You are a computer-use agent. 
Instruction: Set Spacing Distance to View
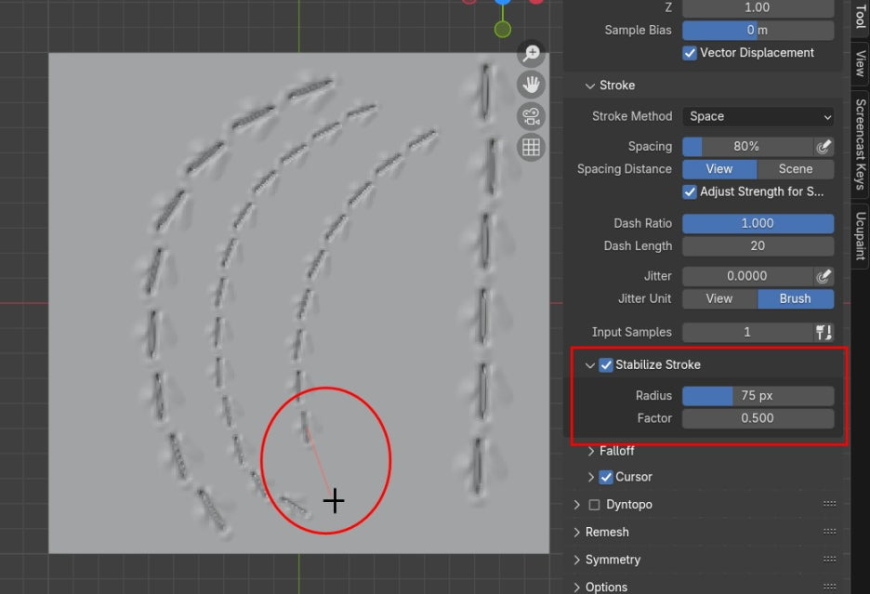[719, 169]
